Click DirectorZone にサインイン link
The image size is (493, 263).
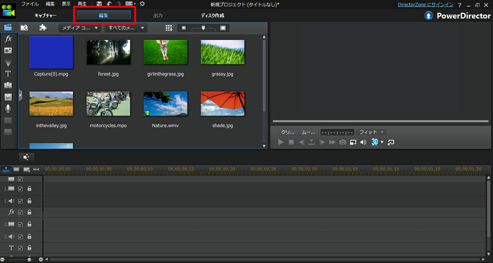tap(426, 5)
